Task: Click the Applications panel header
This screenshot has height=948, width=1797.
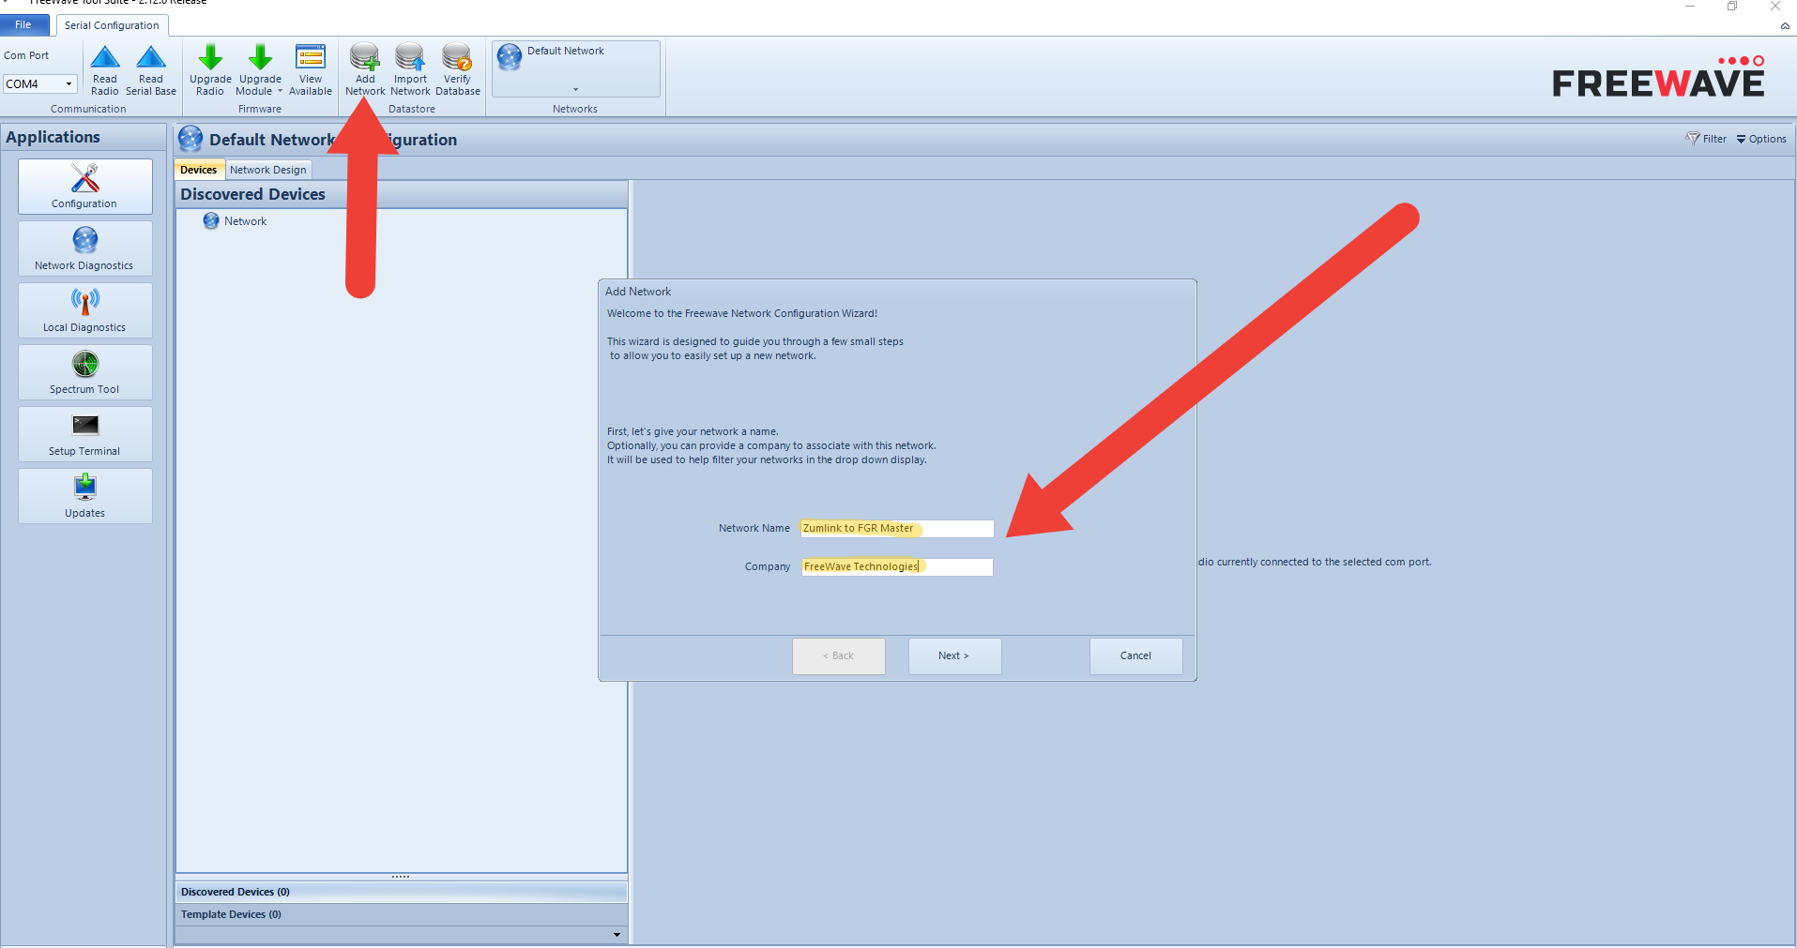Action: pyautogui.click(x=84, y=137)
